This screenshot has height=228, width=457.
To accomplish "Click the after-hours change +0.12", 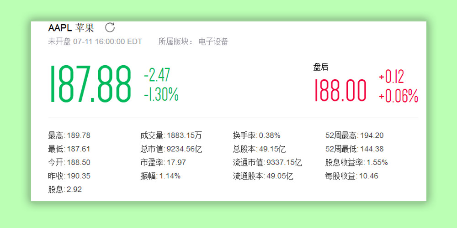I will 392,77.
